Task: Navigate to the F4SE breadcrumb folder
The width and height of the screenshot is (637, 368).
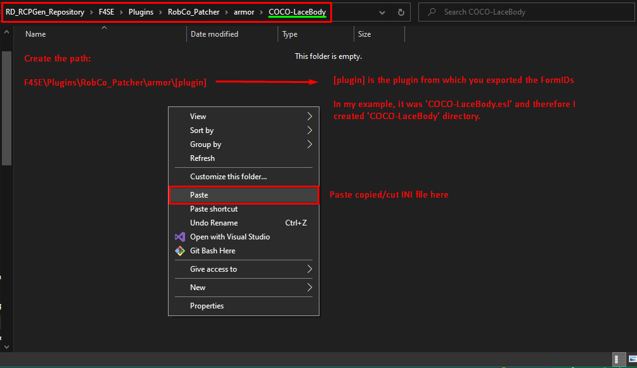Action: coord(106,12)
